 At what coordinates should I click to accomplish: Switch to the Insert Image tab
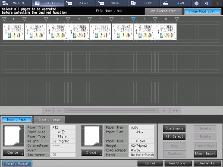[x=49, y=120]
